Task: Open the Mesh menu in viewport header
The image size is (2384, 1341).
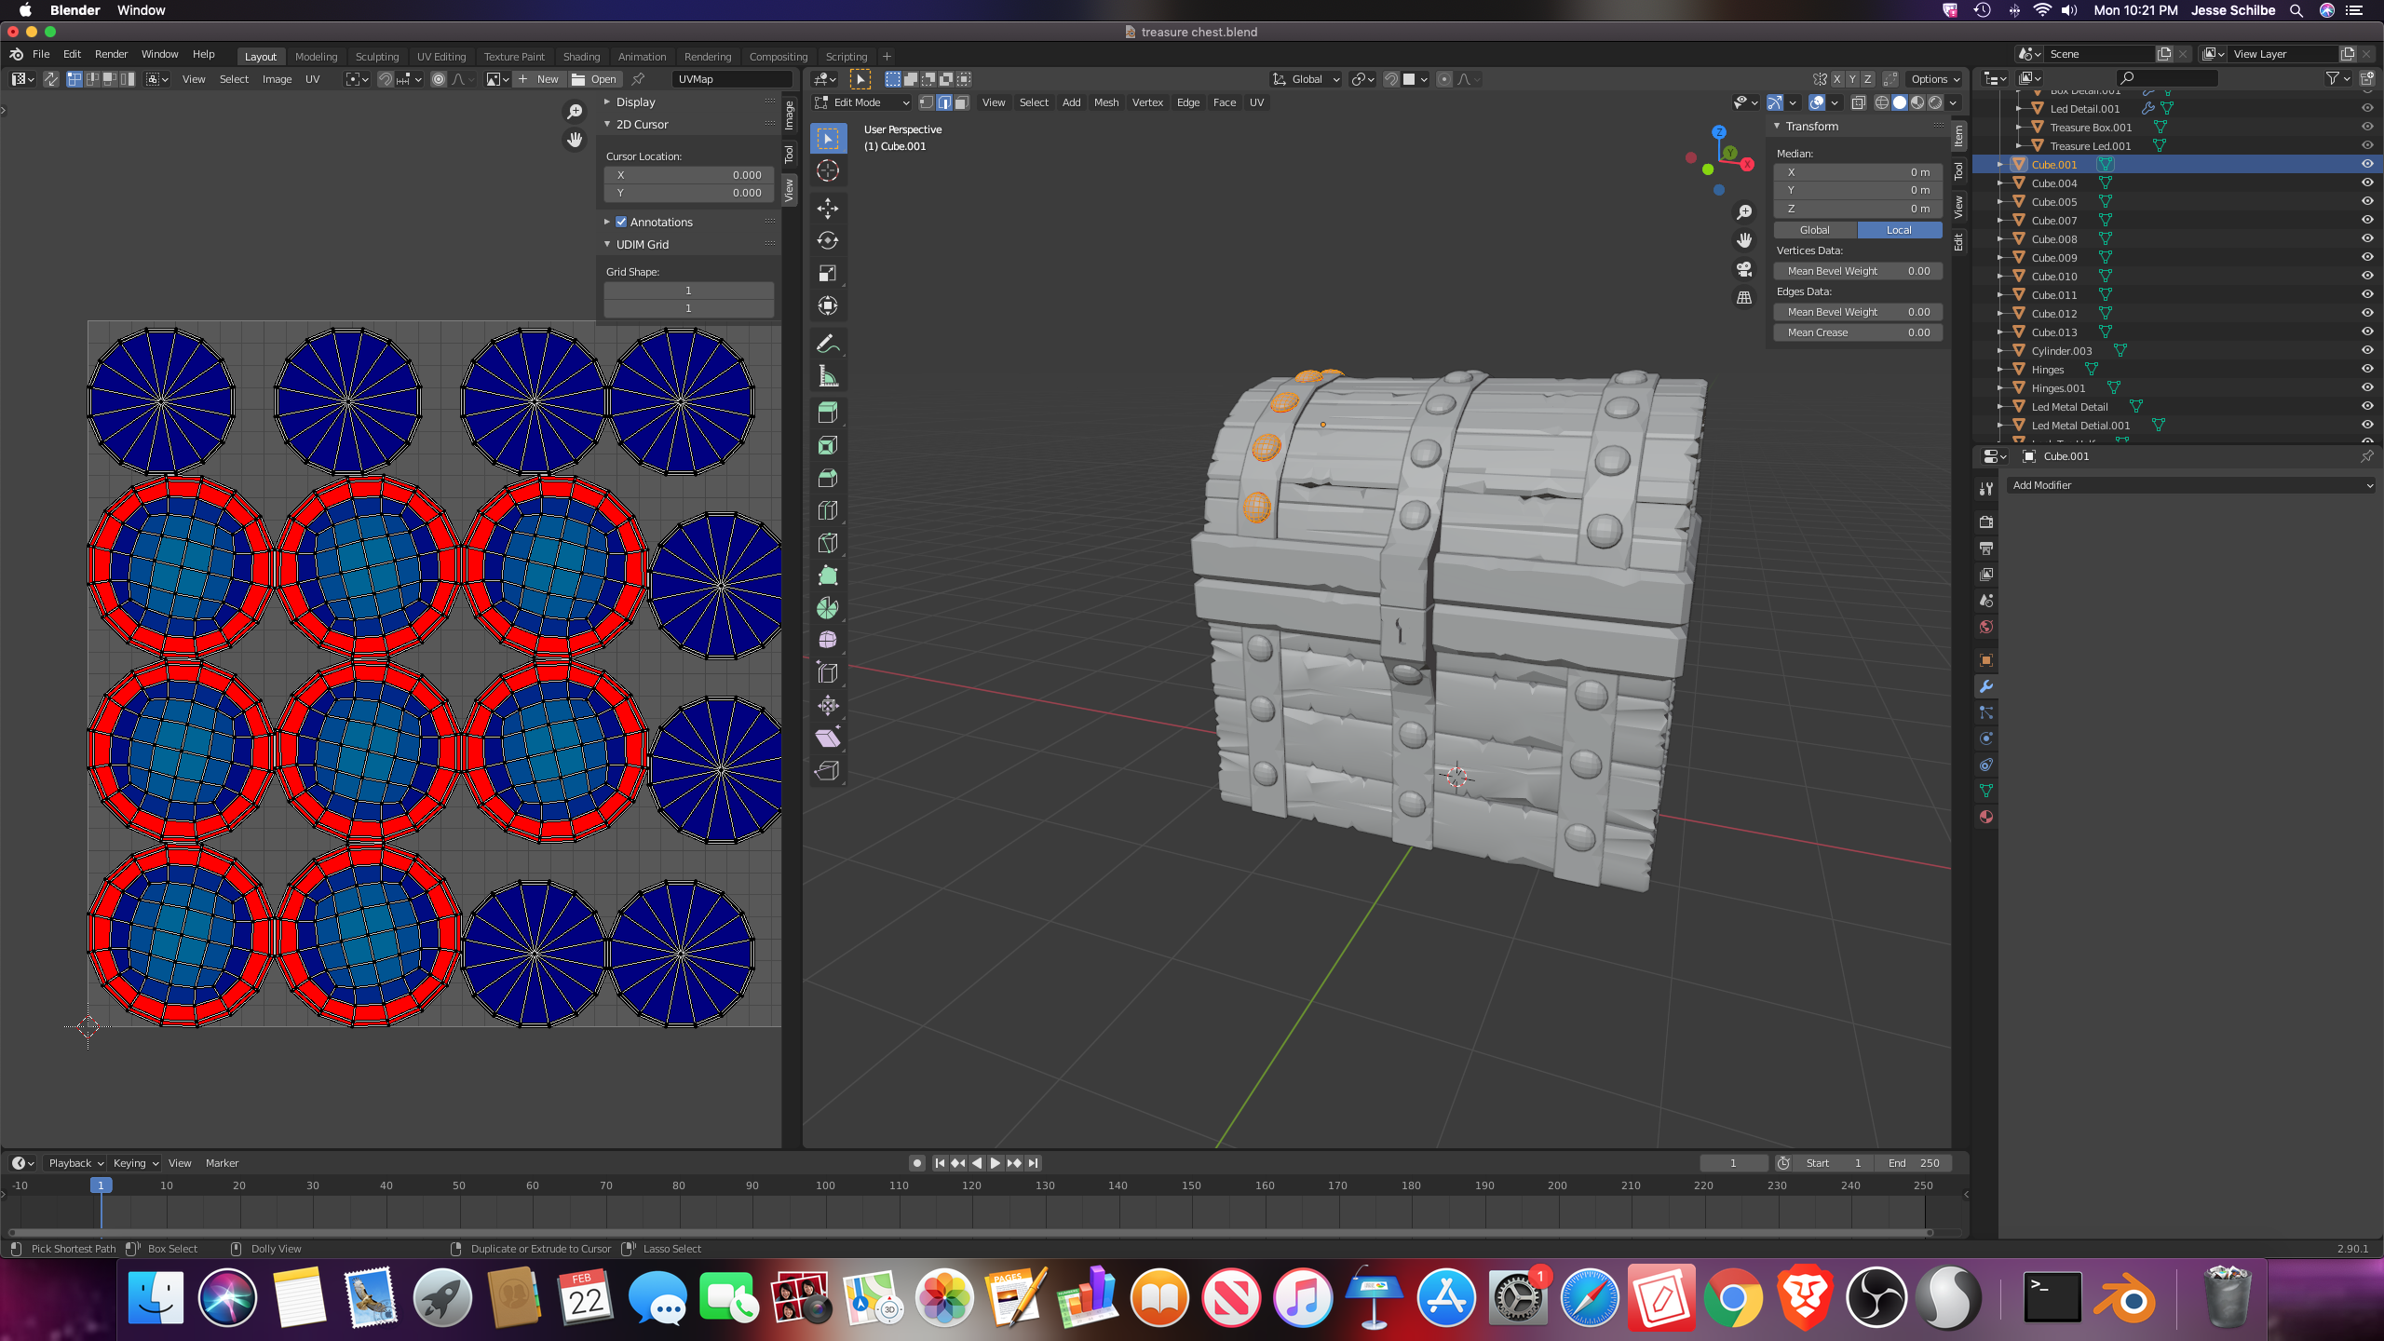Action: point(1105,102)
